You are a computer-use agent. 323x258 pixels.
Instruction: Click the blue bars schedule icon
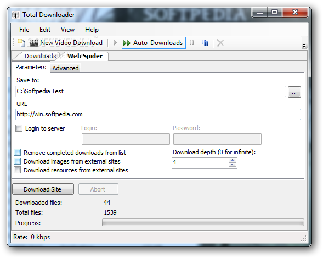tap(205, 43)
